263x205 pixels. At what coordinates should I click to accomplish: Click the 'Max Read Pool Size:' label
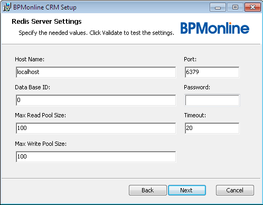point(41,115)
